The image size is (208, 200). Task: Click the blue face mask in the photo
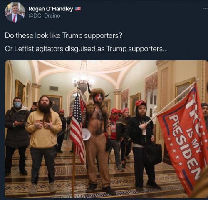point(17,105)
